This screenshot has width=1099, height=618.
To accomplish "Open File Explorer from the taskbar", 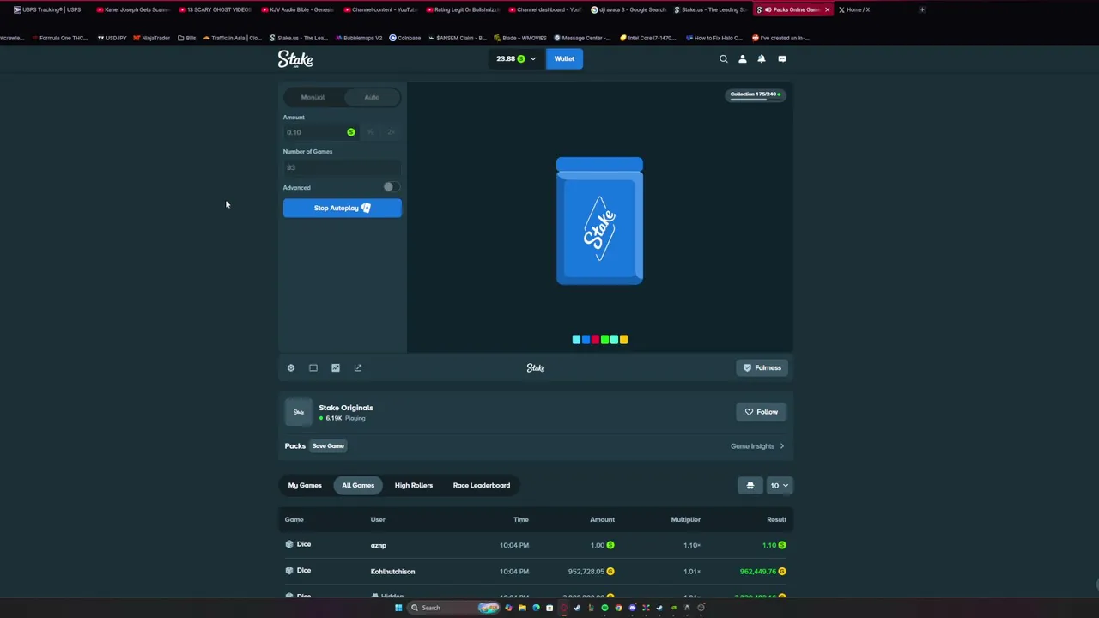I will [x=522, y=608].
